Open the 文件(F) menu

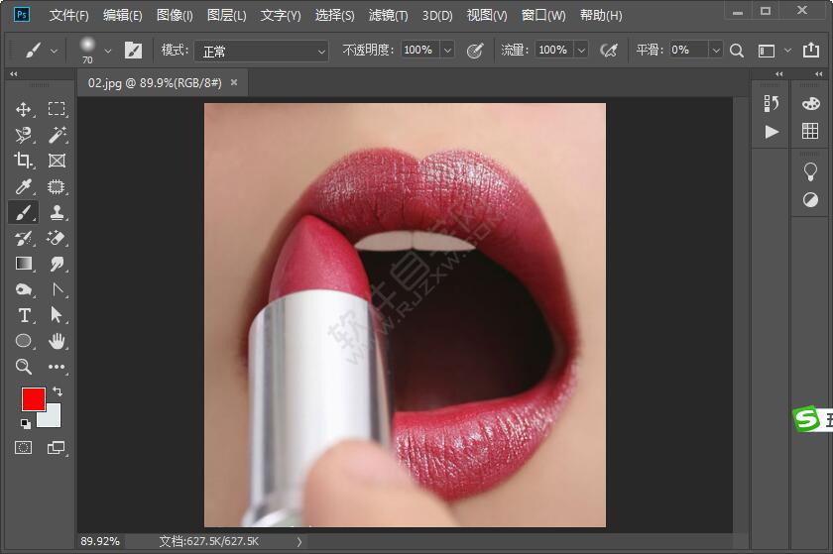(68, 16)
